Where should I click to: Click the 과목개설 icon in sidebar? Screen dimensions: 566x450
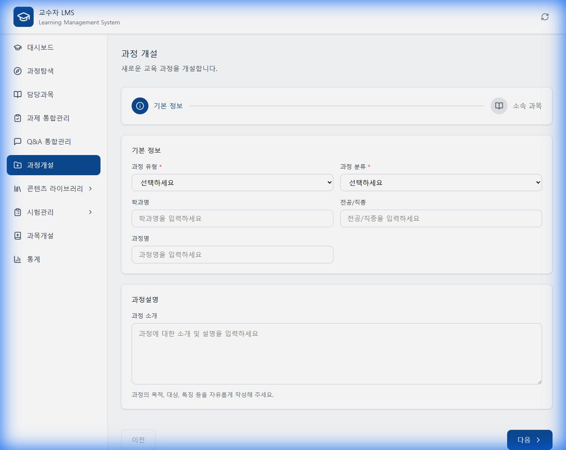17,236
